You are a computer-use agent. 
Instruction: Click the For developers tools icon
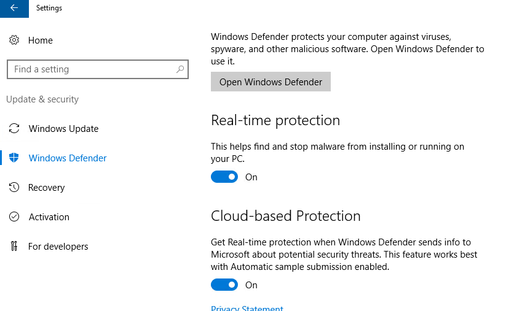point(14,247)
